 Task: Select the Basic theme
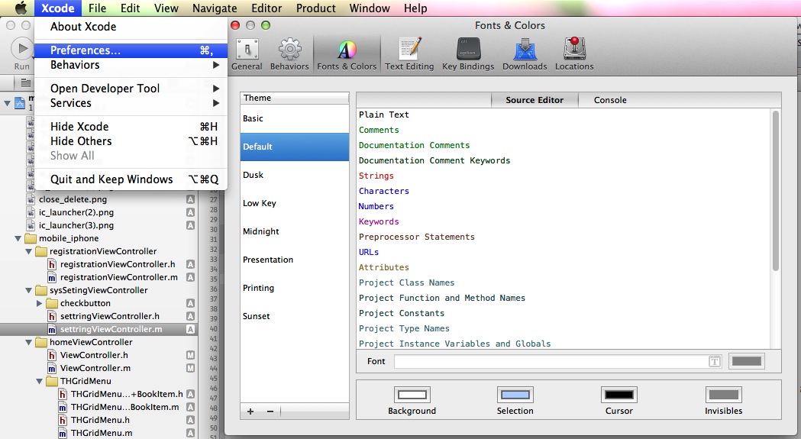tap(295, 118)
